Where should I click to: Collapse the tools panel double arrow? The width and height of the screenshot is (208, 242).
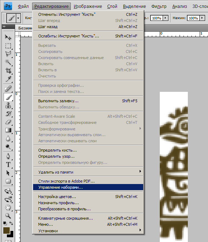4,26
